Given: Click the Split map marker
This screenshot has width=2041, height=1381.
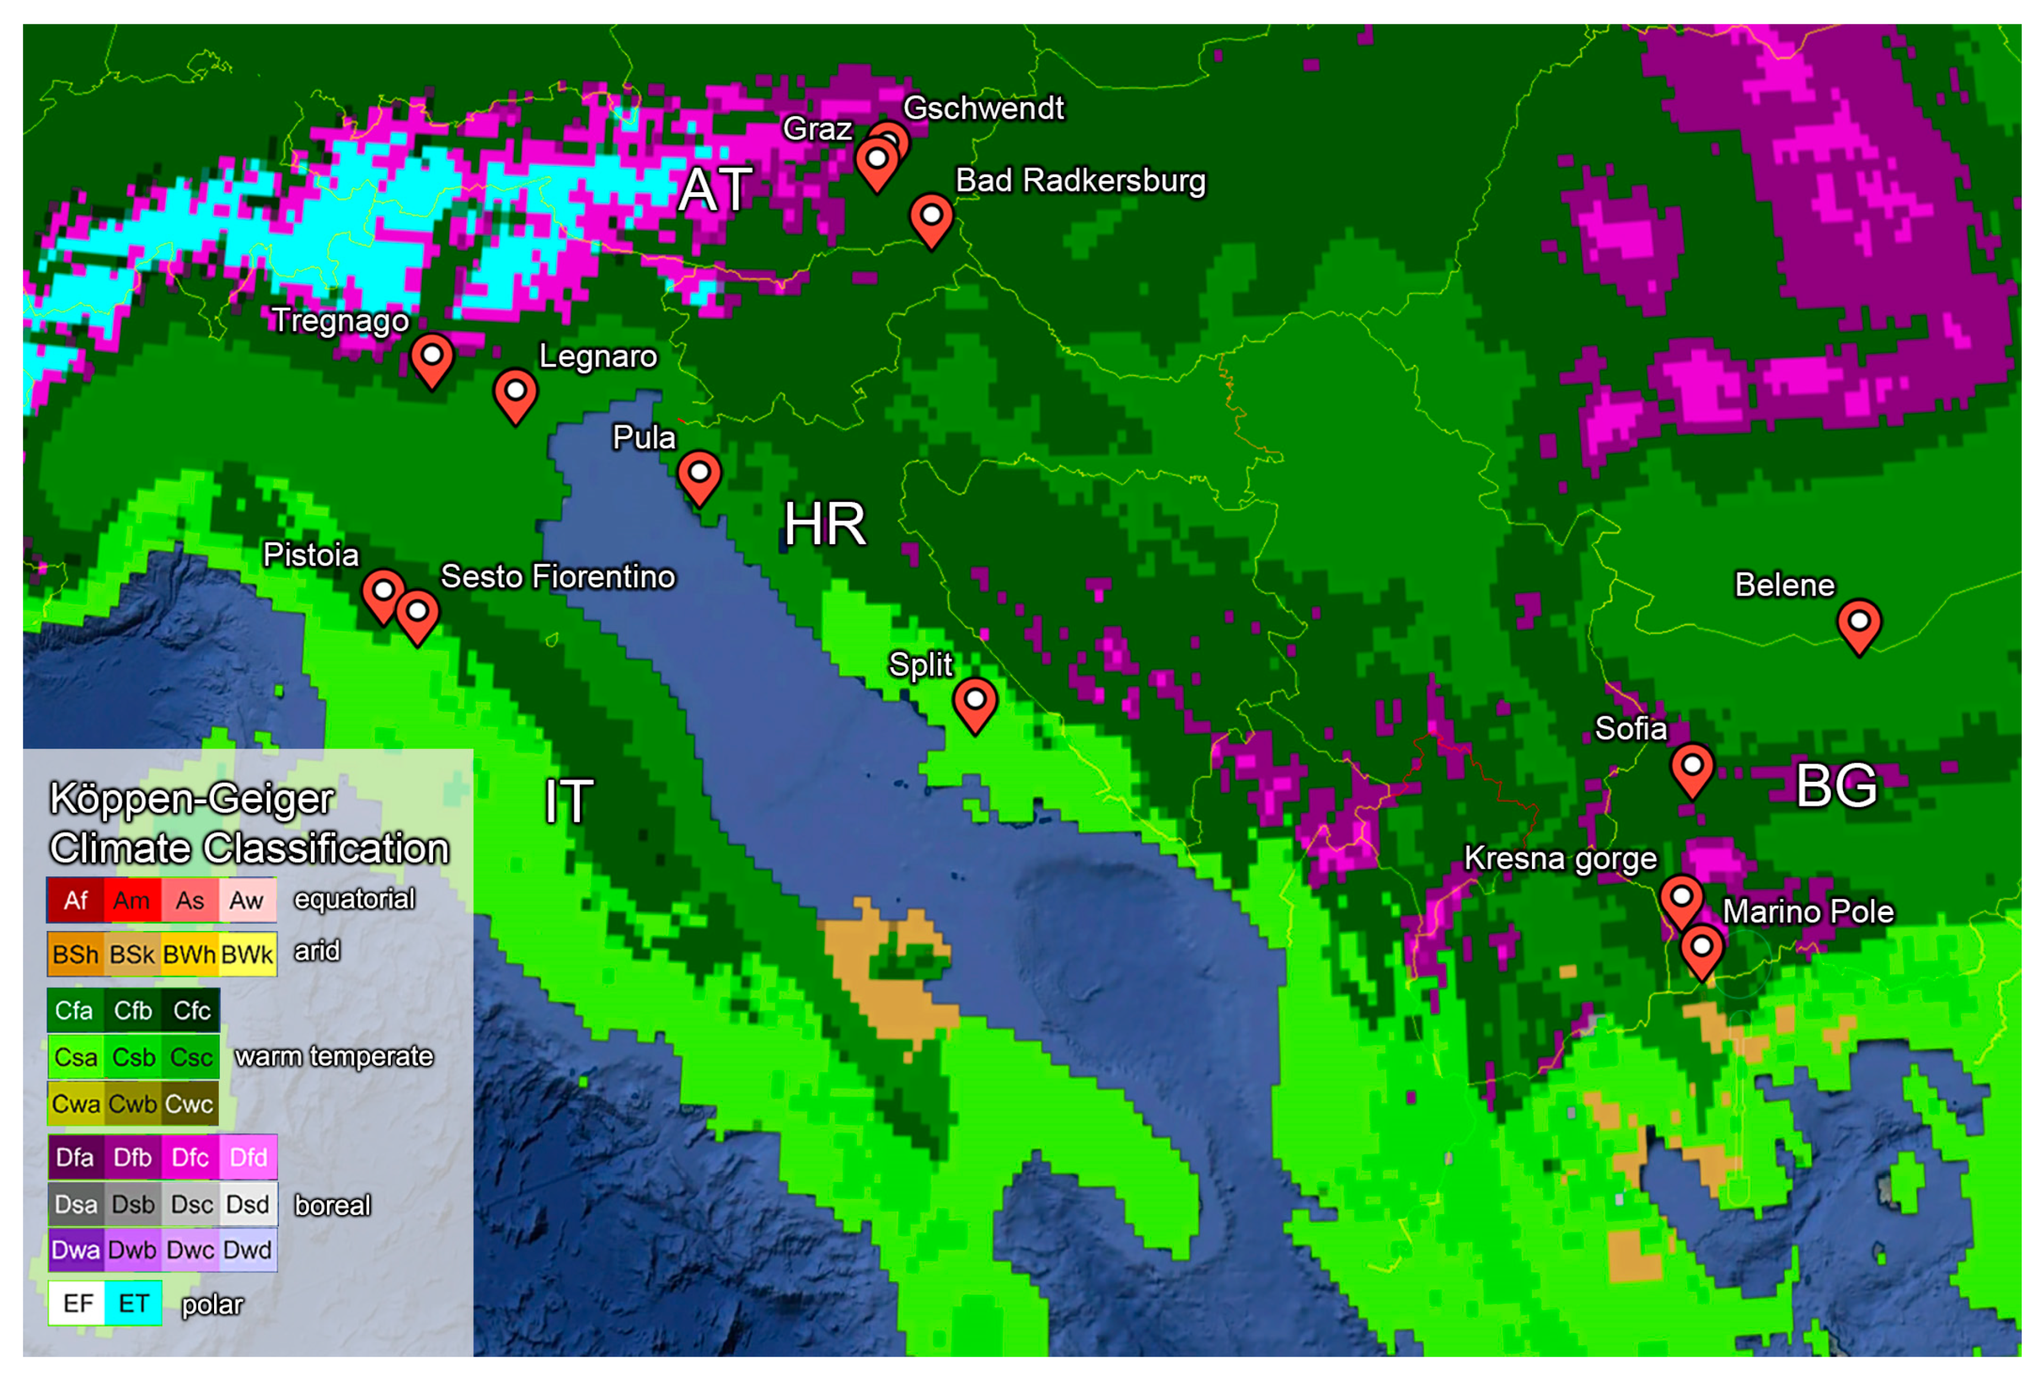Looking at the screenshot, I should pos(975,700).
